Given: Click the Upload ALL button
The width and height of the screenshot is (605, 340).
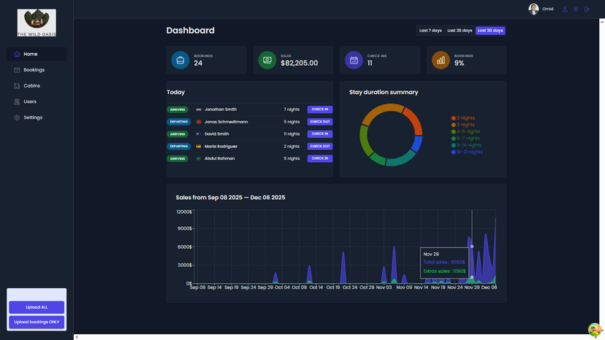Looking at the screenshot, I should [x=37, y=307].
